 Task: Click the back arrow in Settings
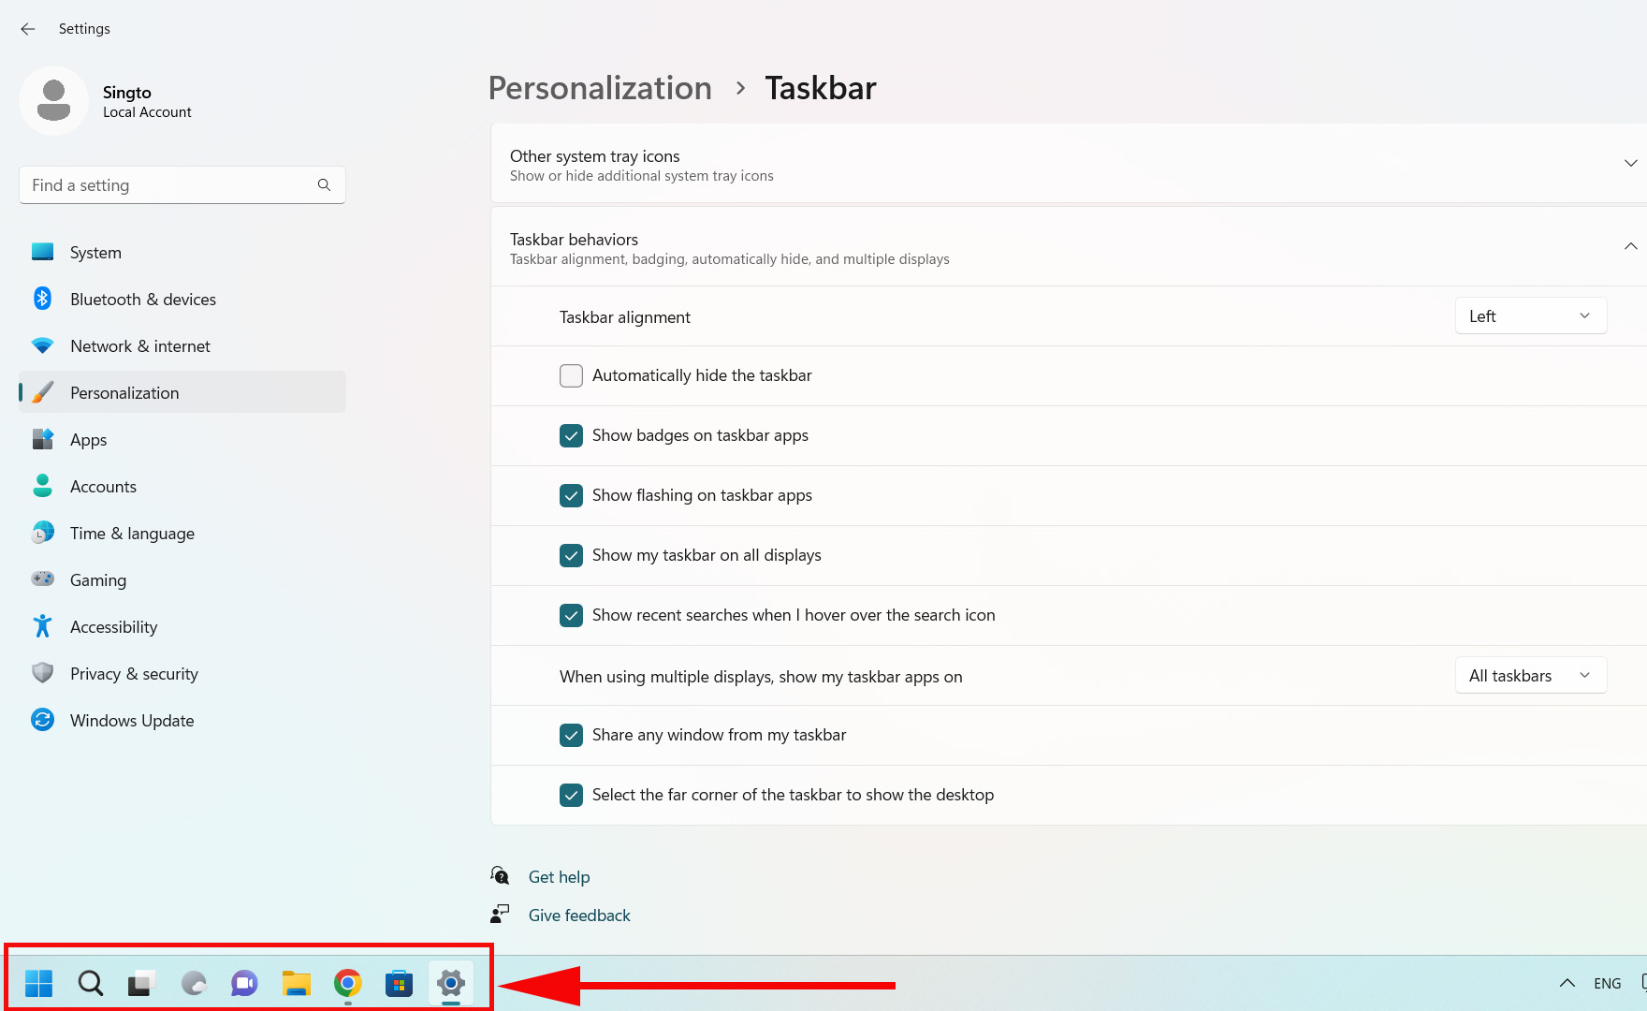coord(28,29)
